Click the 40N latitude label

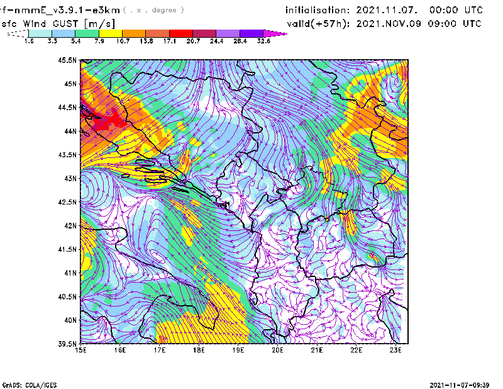(x=70, y=320)
